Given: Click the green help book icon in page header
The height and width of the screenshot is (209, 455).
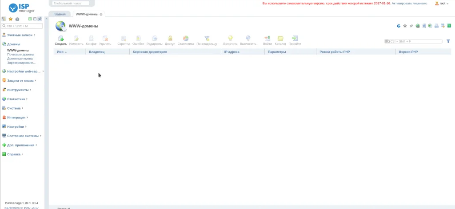Looking at the screenshot, I should [x=449, y=26].
